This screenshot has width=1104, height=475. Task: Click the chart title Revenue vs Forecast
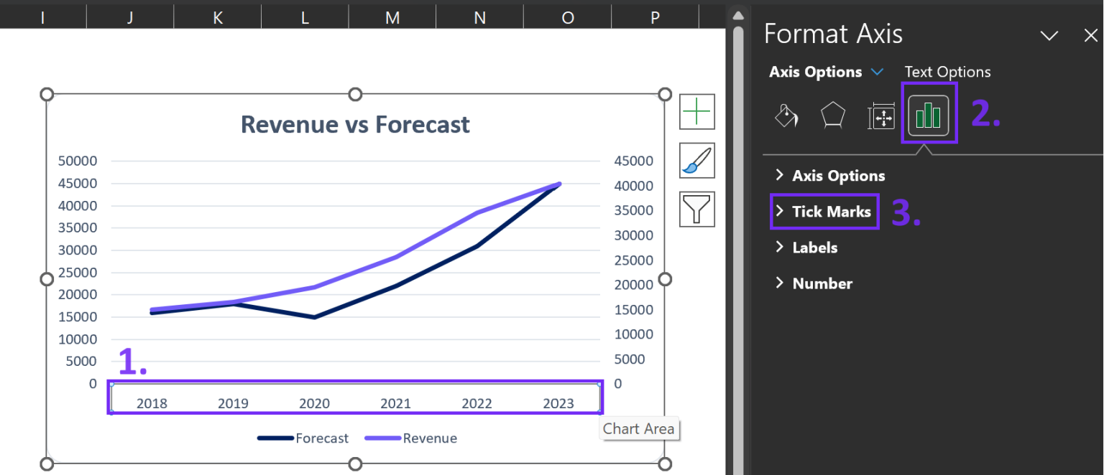[354, 124]
